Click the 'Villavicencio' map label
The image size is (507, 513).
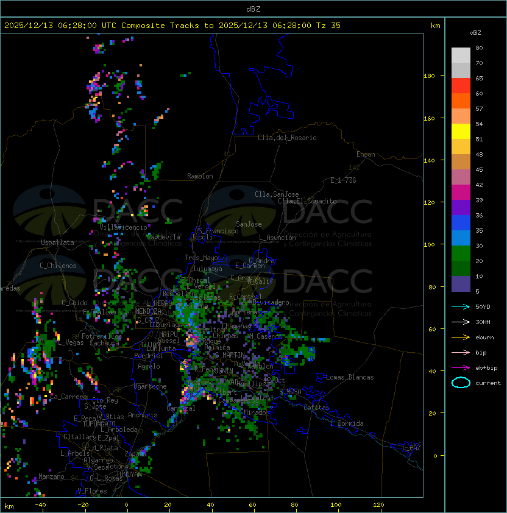click(x=123, y=227)
